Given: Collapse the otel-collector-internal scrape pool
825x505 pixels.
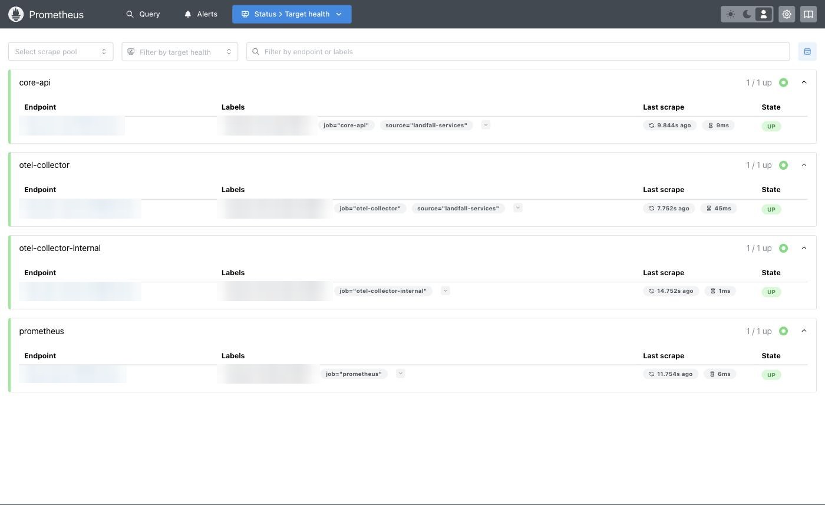Looking at the screenshot, I should [x=804, y=248].
